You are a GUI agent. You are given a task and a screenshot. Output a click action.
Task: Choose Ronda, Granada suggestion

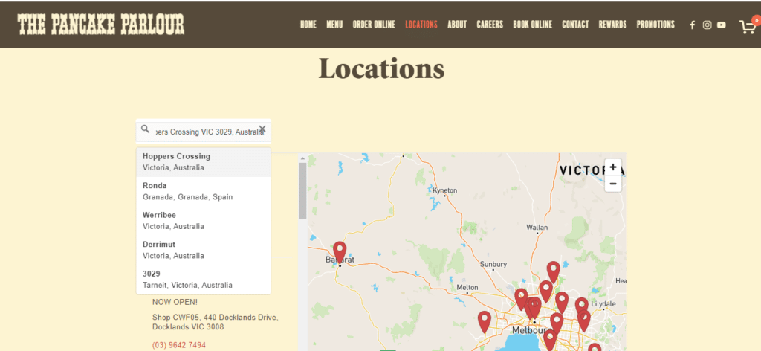click(204, 191)
